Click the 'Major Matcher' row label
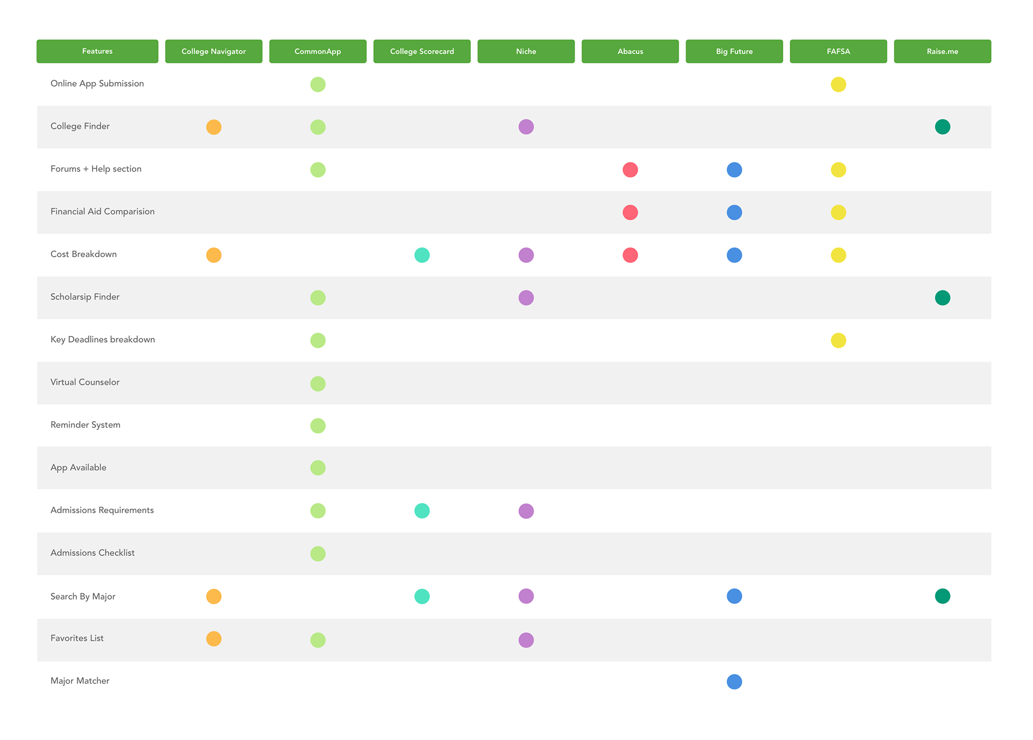 click(x=80, y=681)
